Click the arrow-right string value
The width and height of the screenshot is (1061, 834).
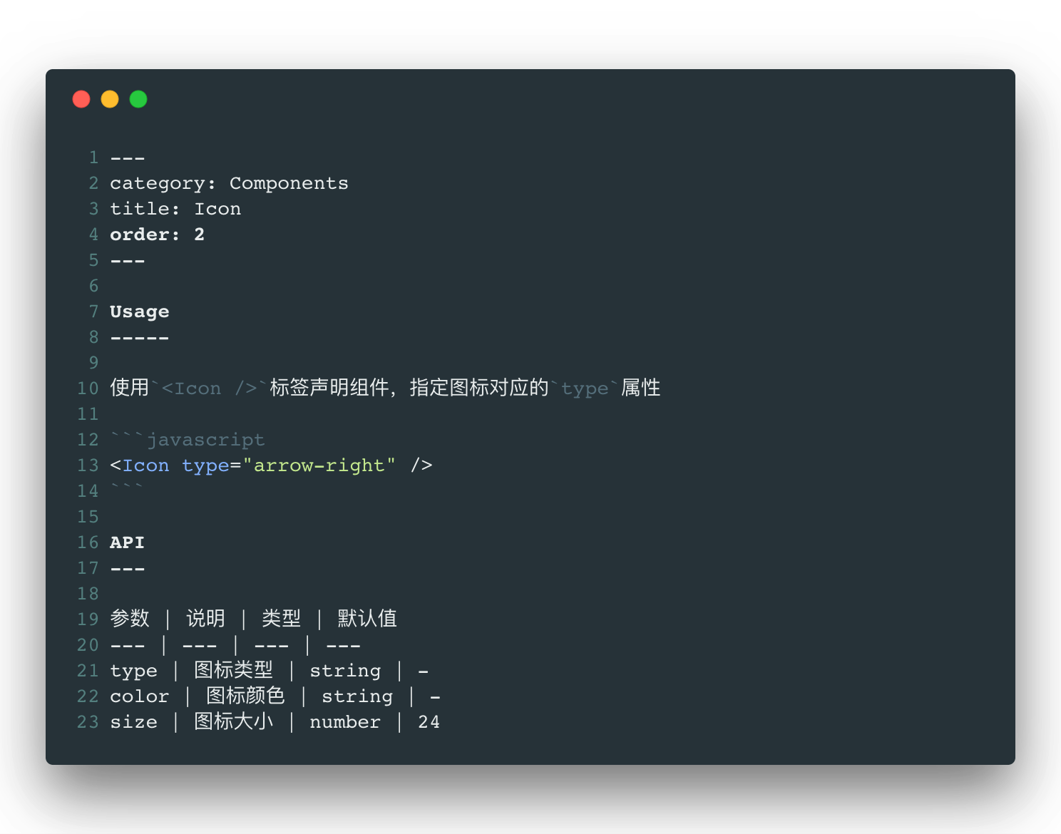[x=320, y=465]
